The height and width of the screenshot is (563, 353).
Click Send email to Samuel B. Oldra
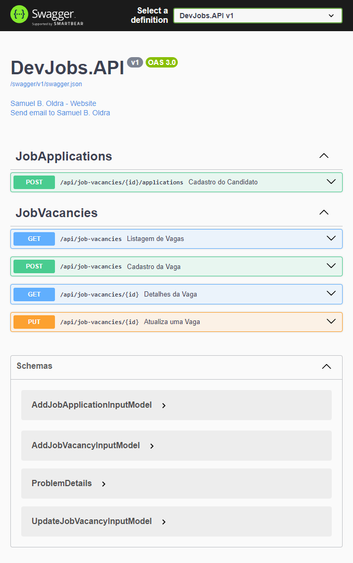coord(60,113)
